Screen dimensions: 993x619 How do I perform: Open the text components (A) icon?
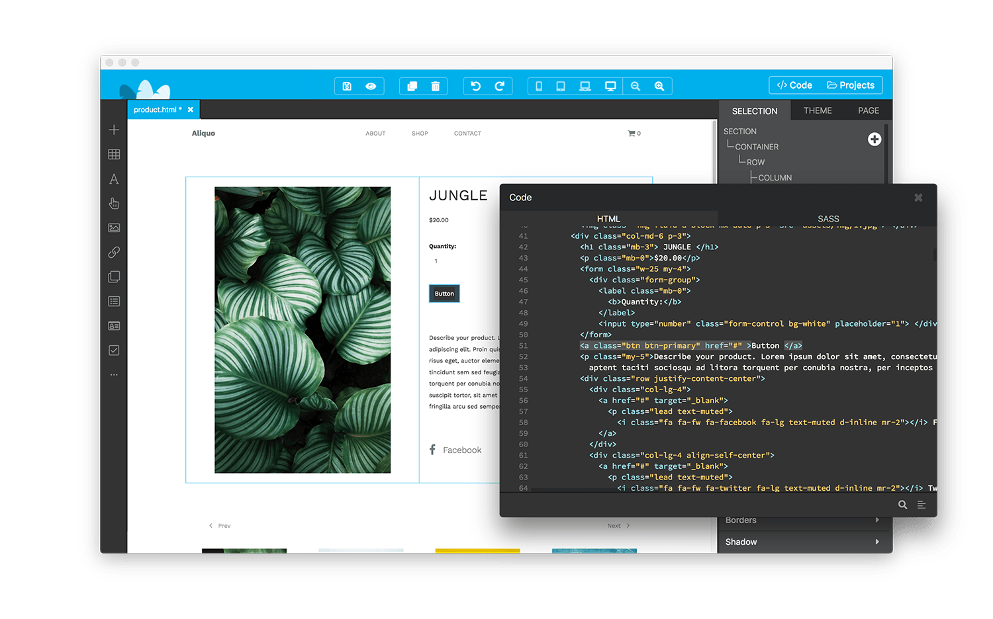click(x=114, y=179)
